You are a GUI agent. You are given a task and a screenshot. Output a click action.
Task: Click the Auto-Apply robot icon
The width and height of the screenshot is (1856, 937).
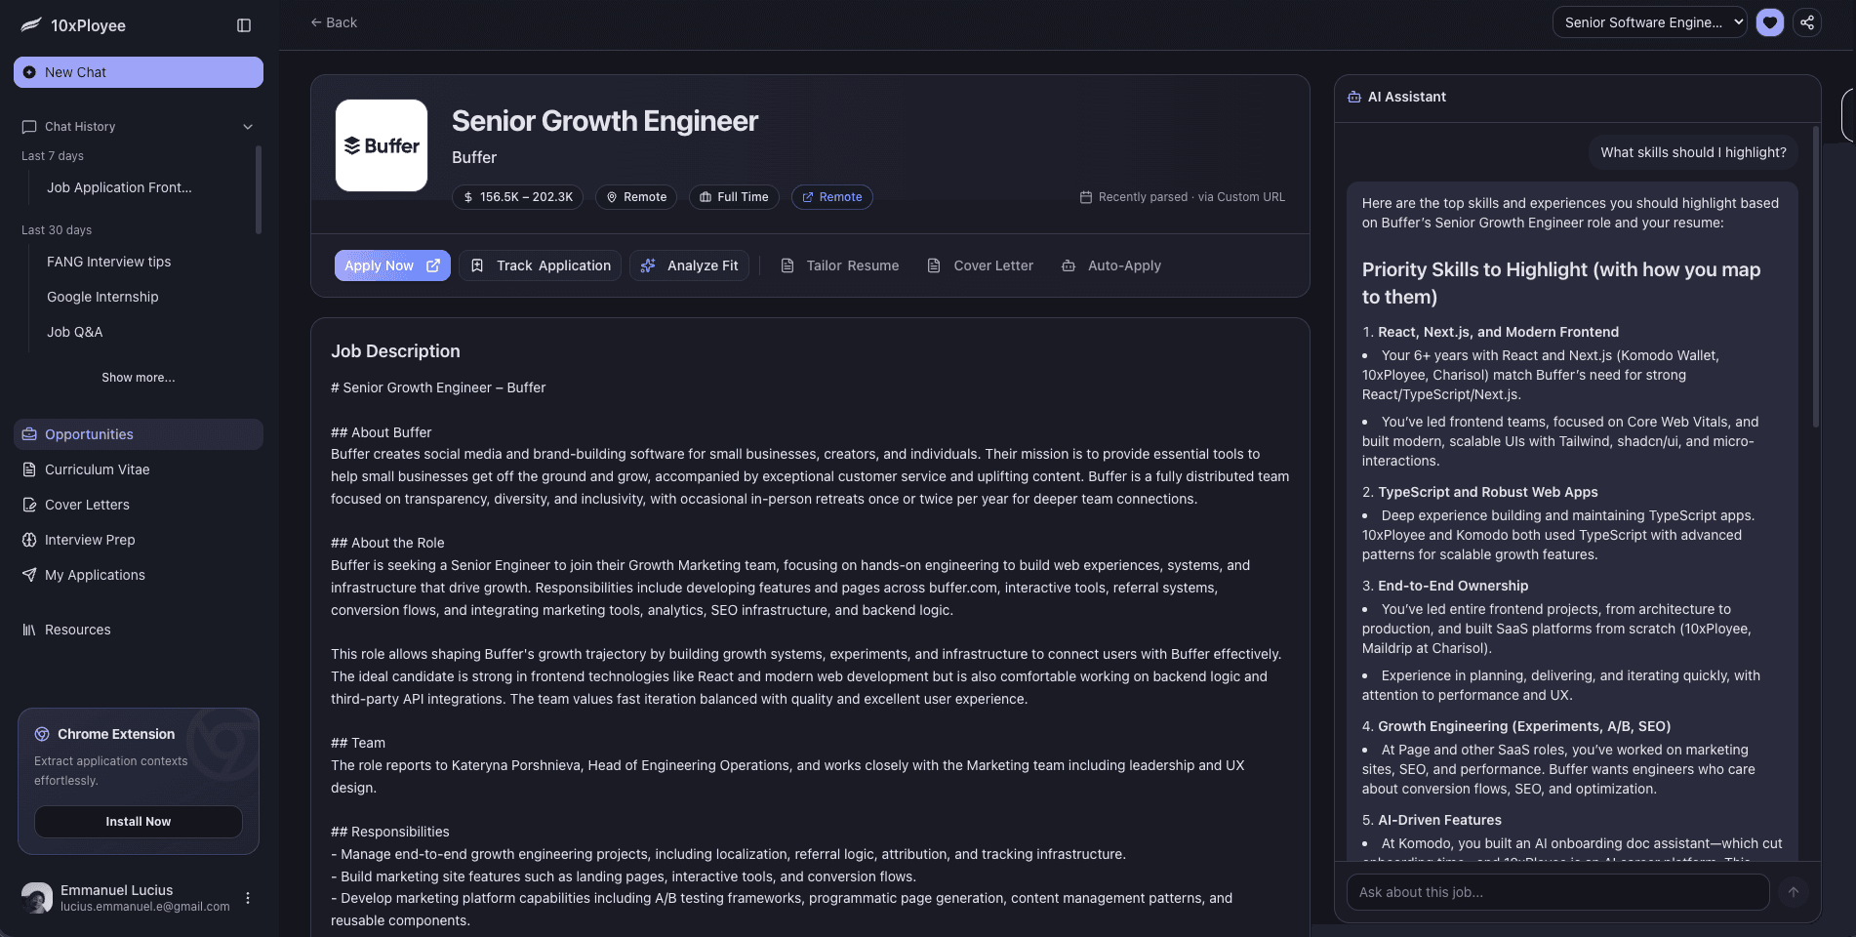1069,265
